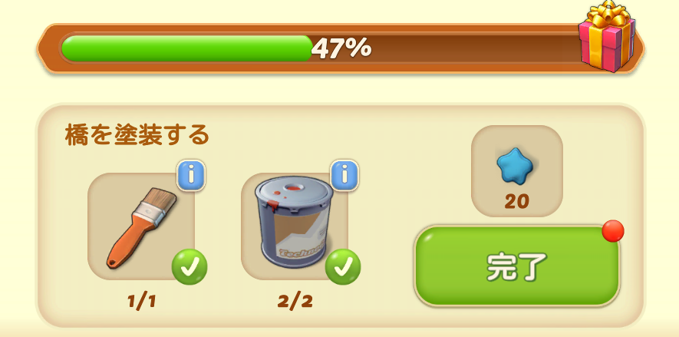Click the 1/1 paintbrush count
This screenshot has height=337, width=679.
[142, 302]
